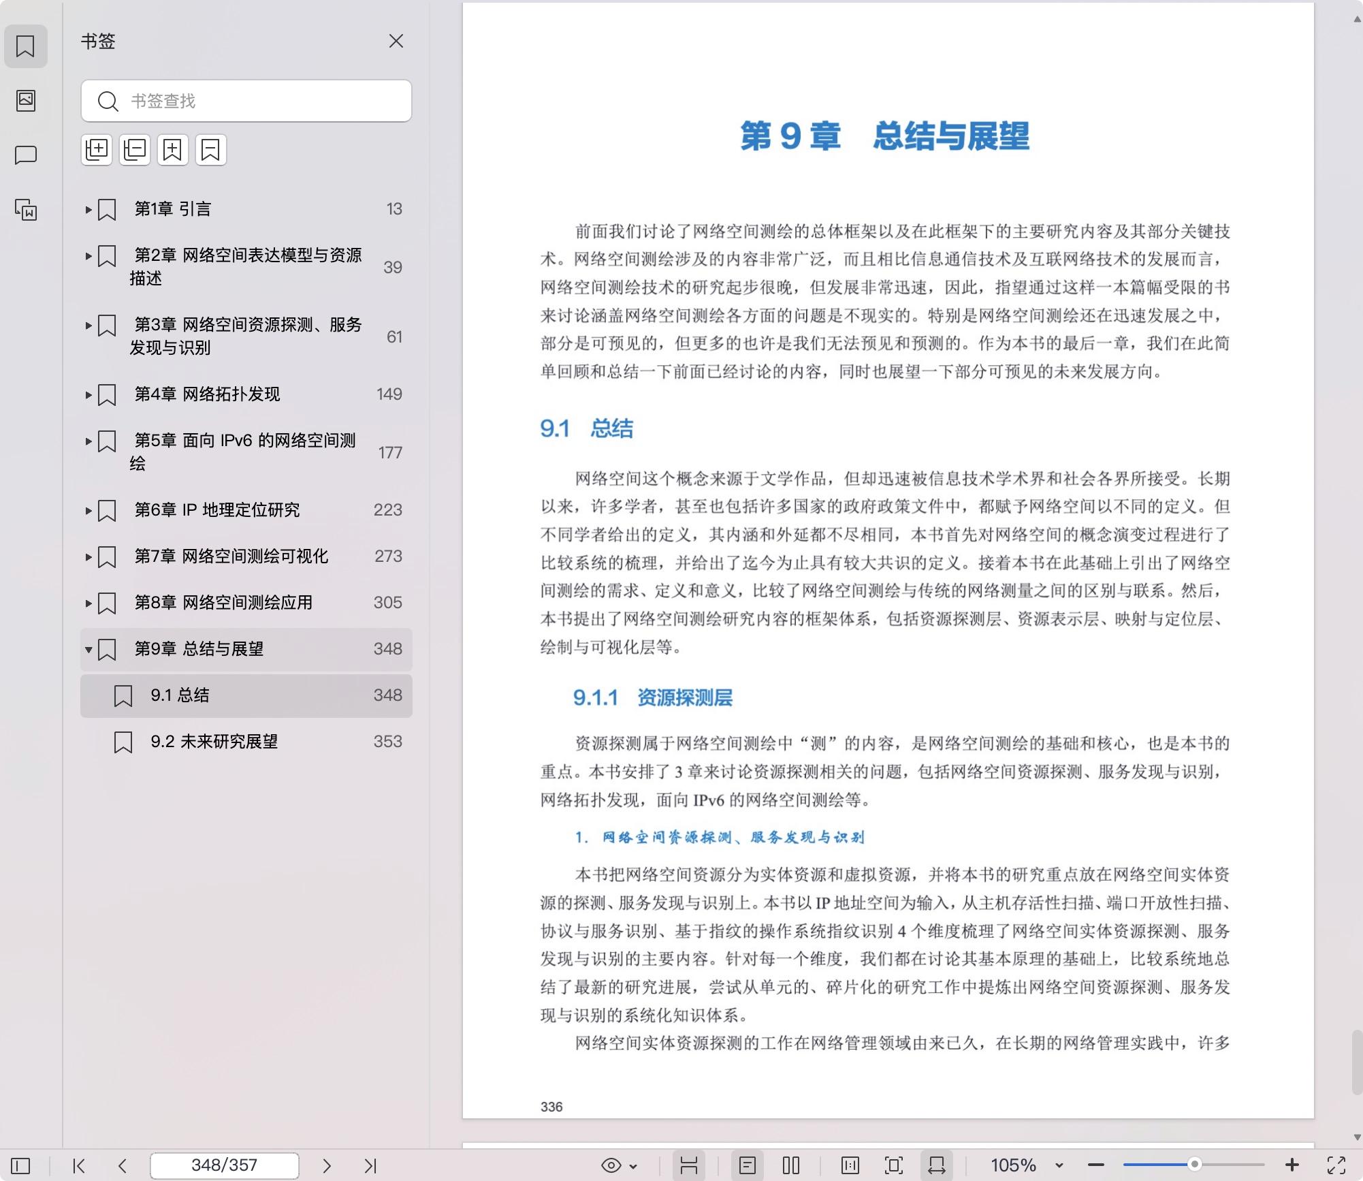Select bookmark 第9章 总结与展望

click(x=246, y=649)
